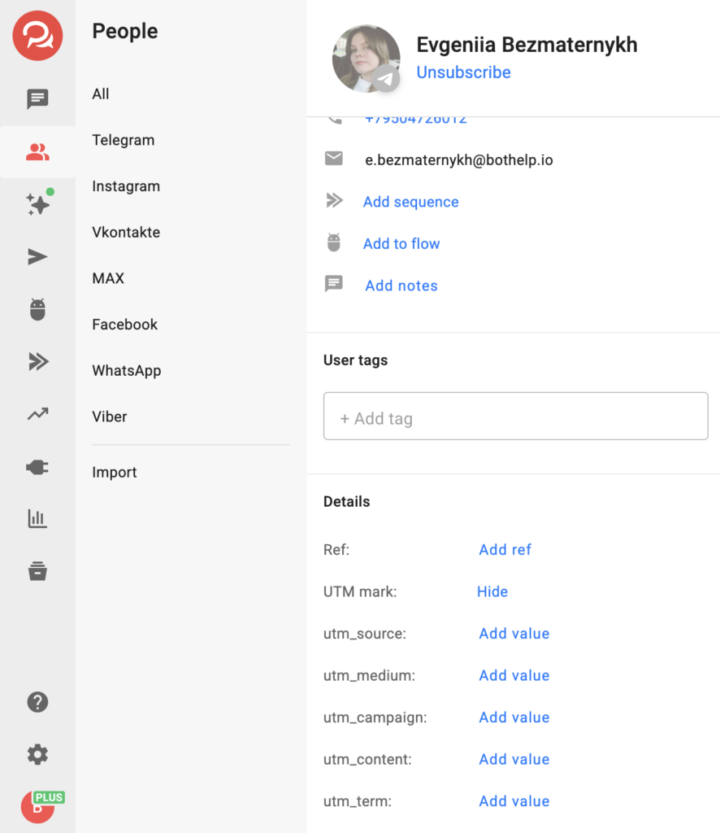
Task: Open the help question mark icon
Action: 37,702
